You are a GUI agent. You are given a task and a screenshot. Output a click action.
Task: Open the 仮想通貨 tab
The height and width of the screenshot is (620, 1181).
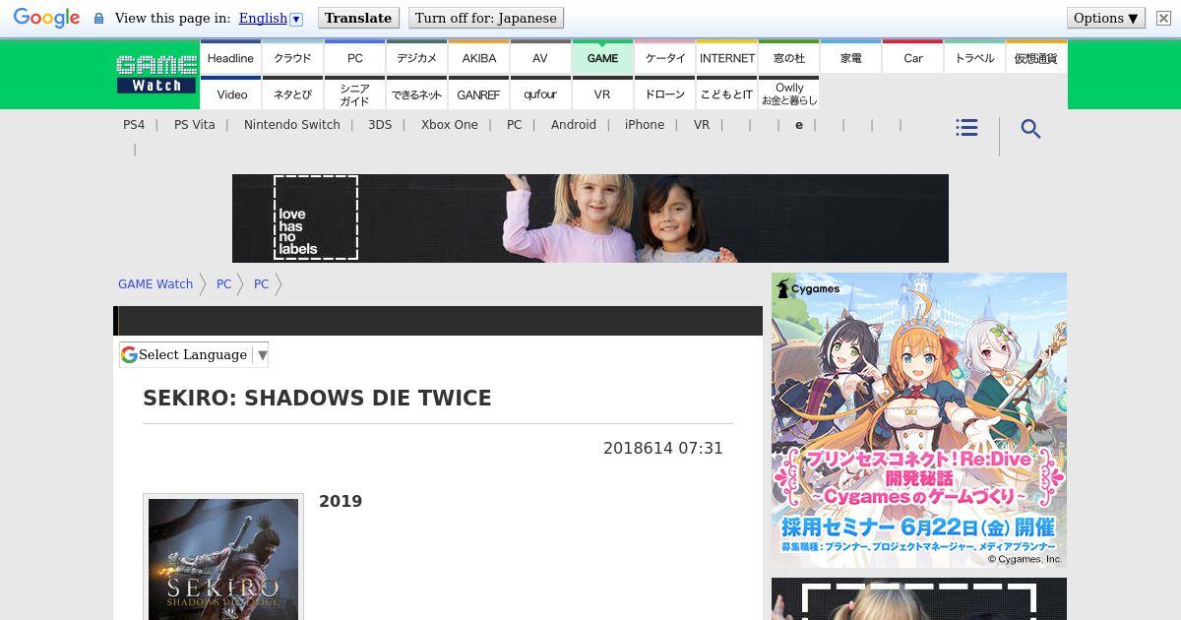tap(1035, 57)
